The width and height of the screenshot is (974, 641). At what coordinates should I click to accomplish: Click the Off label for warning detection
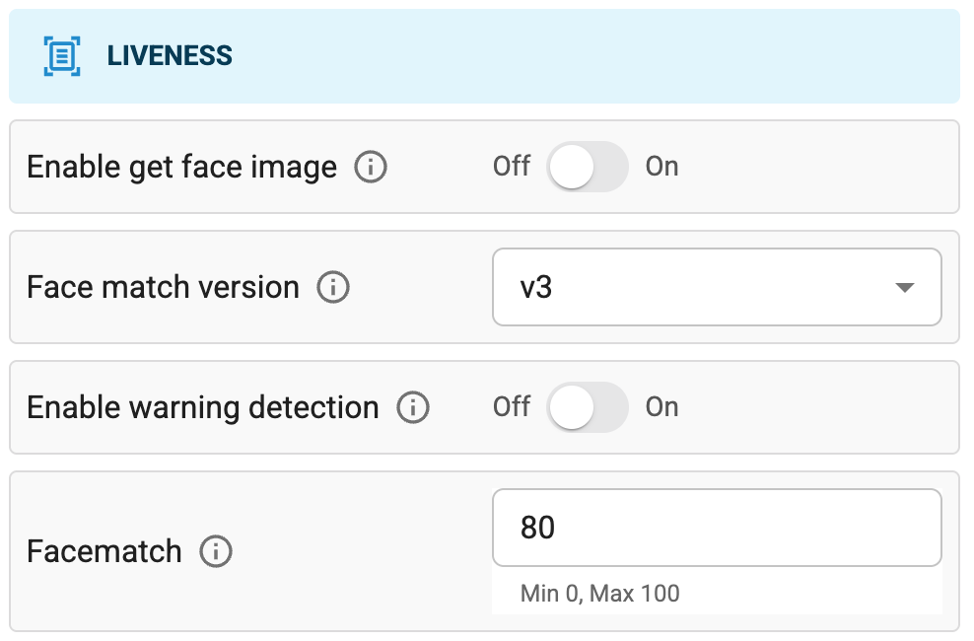[x=511, y=407]
